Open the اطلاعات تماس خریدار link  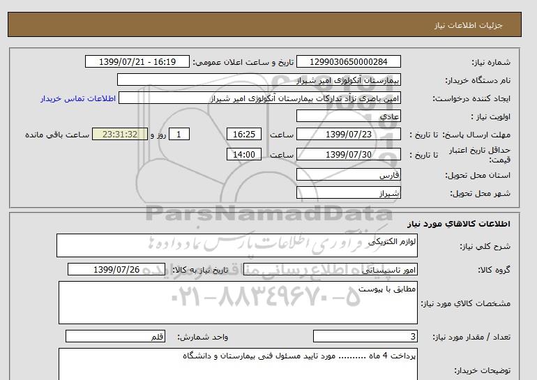point(78,98)
